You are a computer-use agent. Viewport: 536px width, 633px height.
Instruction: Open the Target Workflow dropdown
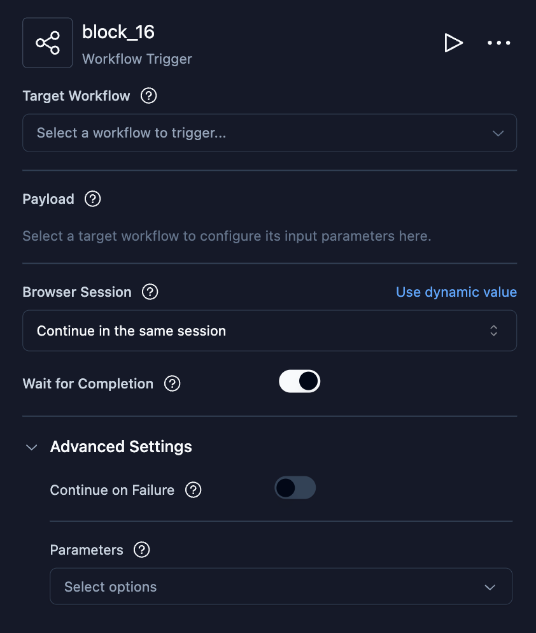269,133
